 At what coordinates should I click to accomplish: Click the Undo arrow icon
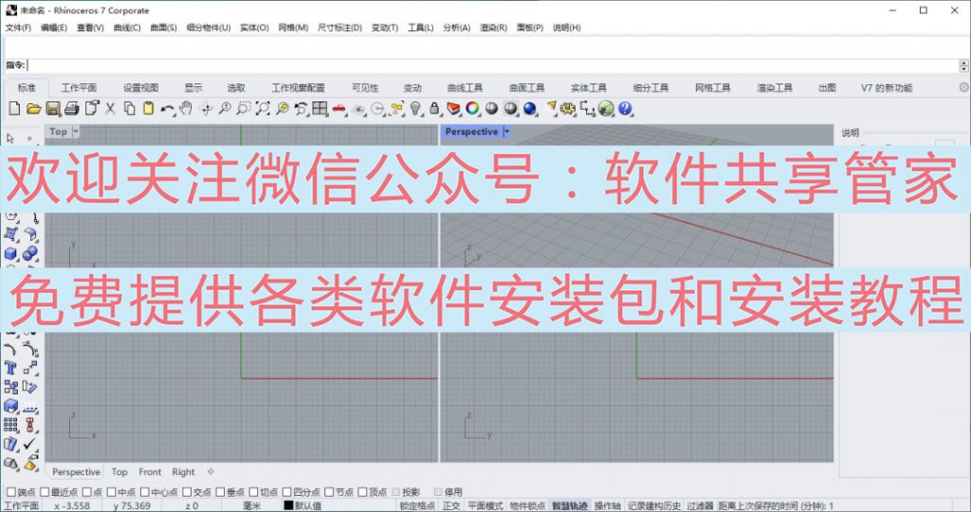[167, 109]
